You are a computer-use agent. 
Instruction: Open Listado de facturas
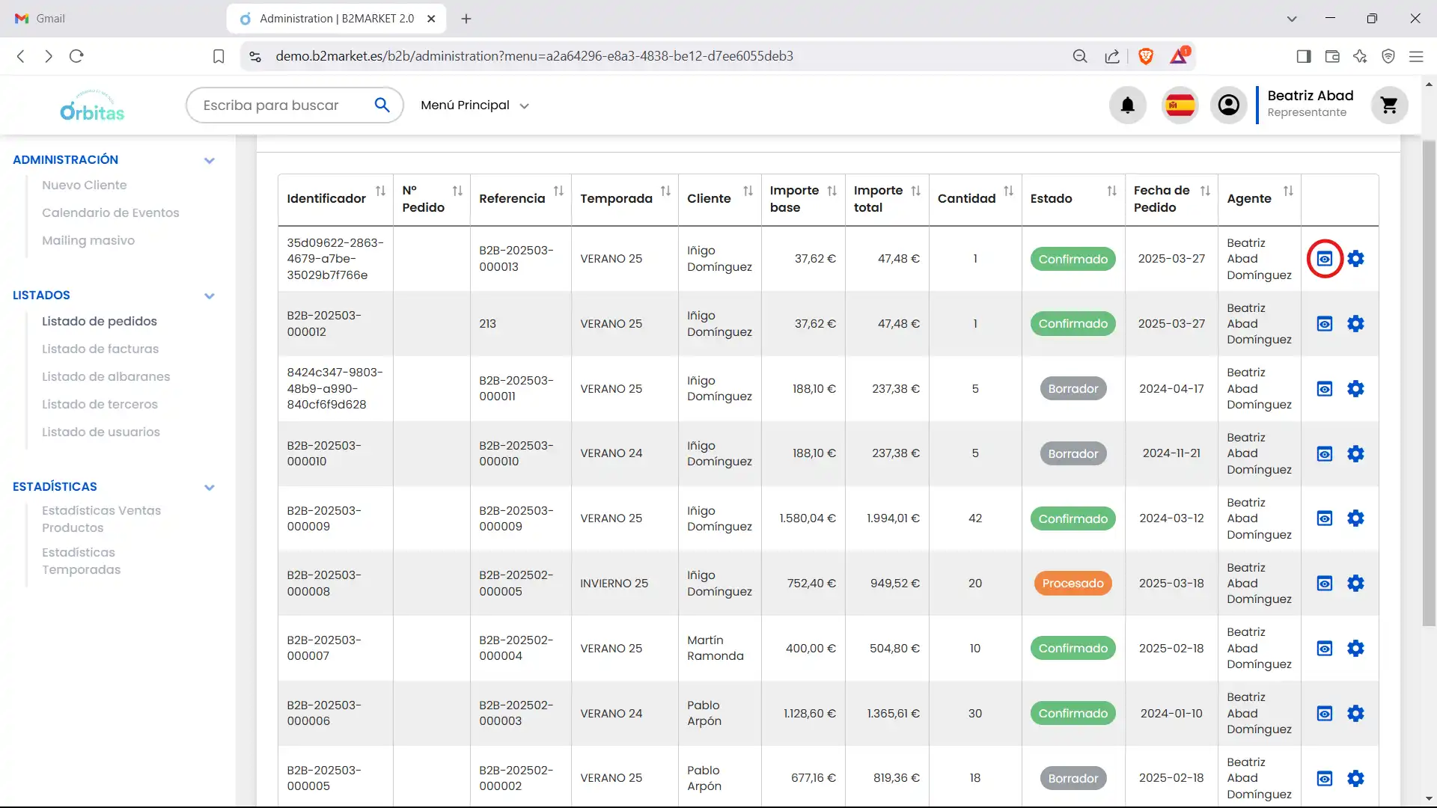click(100, 349)
